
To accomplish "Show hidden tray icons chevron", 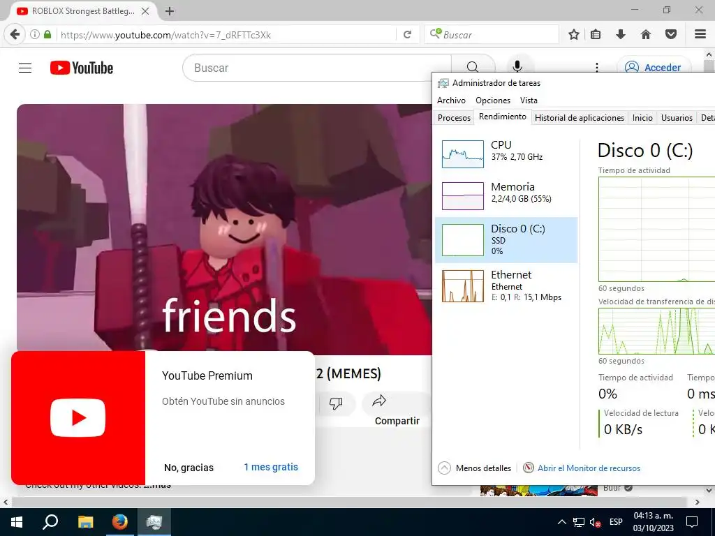I will 562,522.
